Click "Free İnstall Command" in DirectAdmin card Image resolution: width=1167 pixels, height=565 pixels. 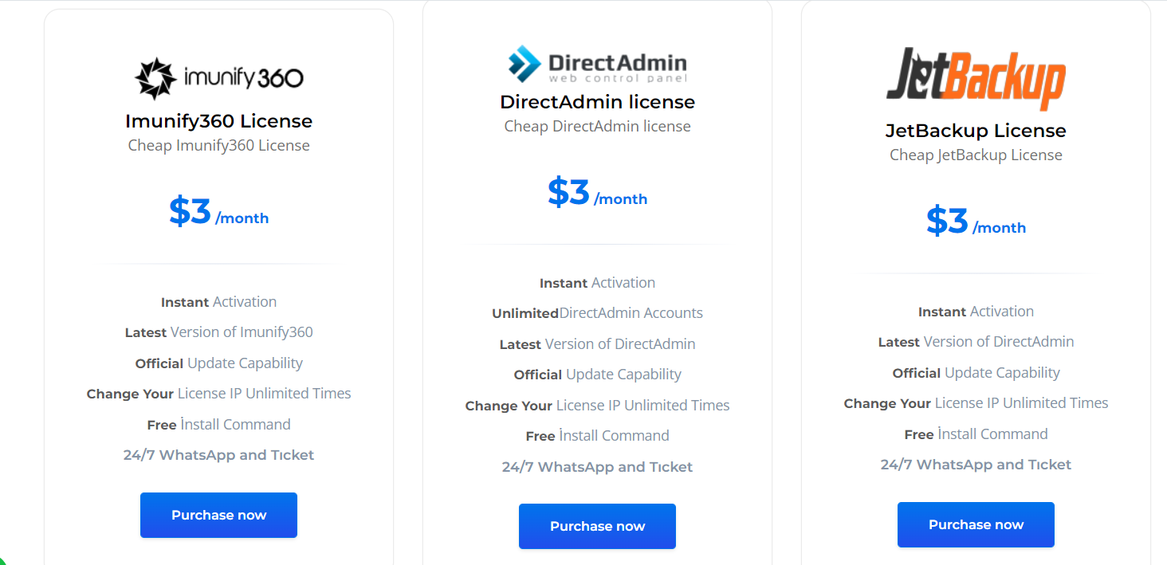597,436
